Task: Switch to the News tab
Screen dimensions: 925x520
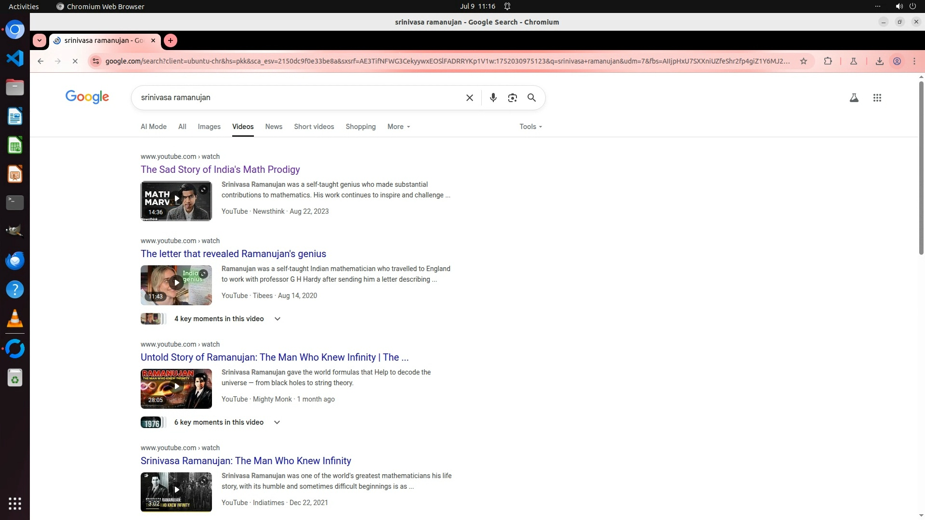Action: (x=273, y=127)
